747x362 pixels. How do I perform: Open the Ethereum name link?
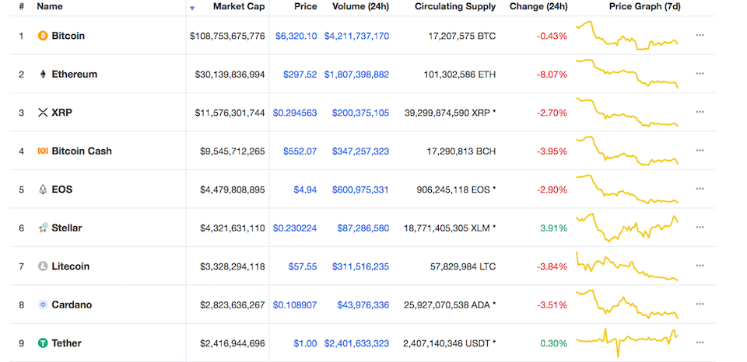(75, 75)
